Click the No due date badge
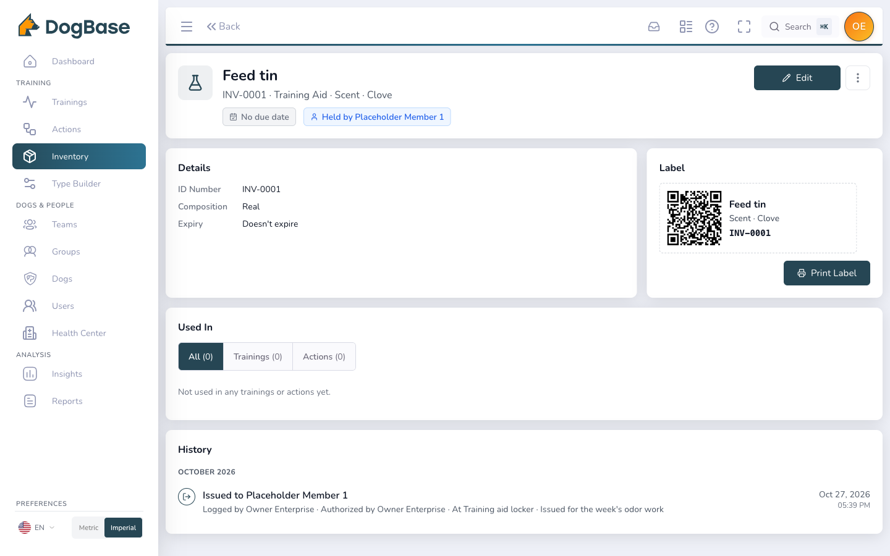Viewport: 890px width, 556px height. coord(260,117)
